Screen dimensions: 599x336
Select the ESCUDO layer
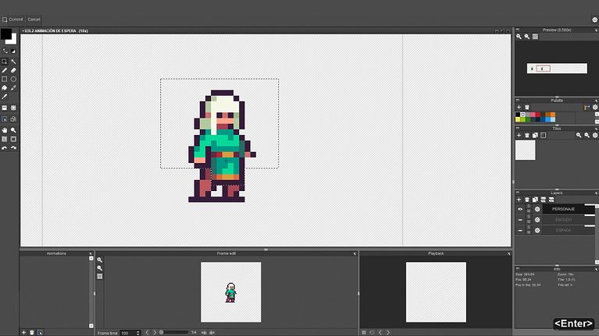click(562, 220)
